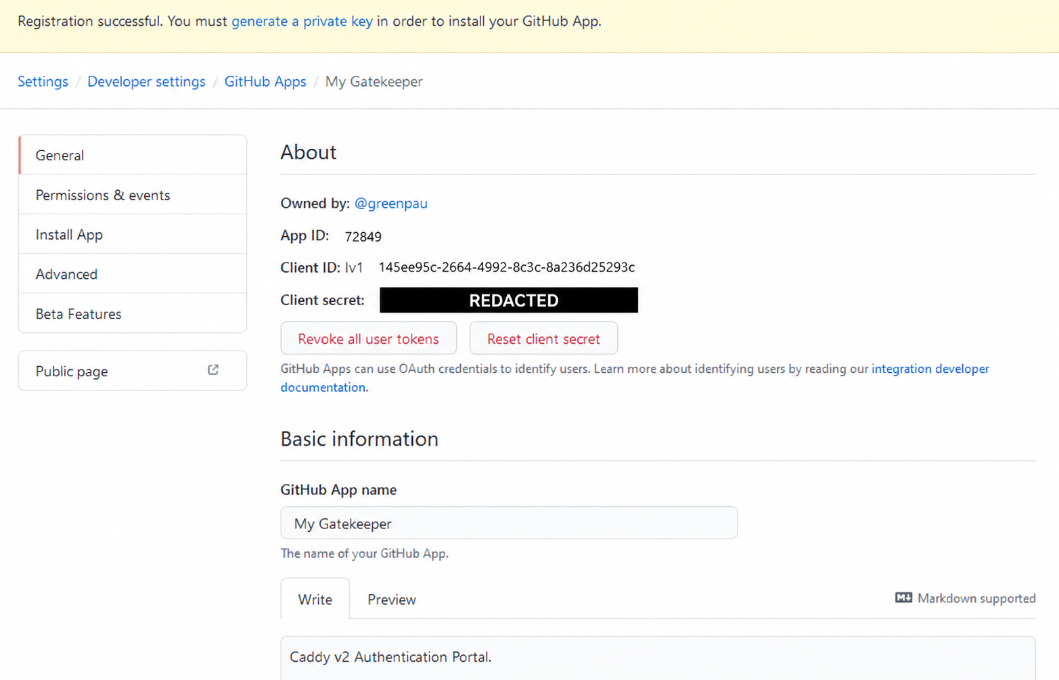Click into the description text area
This screenshot has width=1059, height=680.
click(x=658, y=658)
